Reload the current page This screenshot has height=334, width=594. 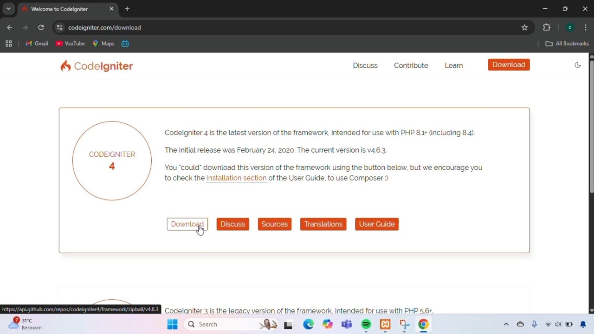click(41, 27)
